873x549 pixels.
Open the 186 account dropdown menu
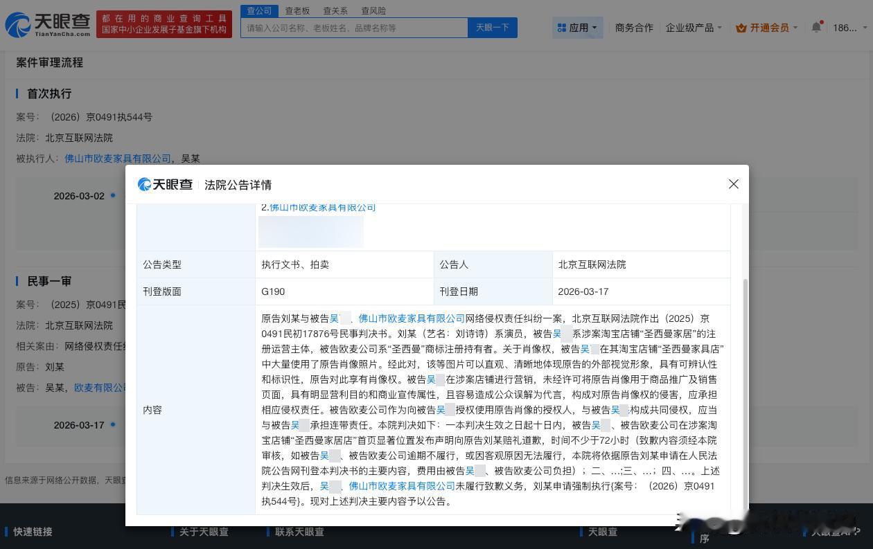click(x=847, y=26)
